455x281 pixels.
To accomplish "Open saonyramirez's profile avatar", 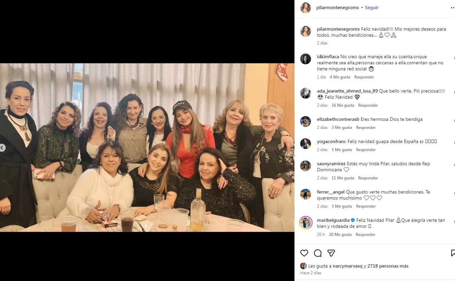I will tap(306, 166).
